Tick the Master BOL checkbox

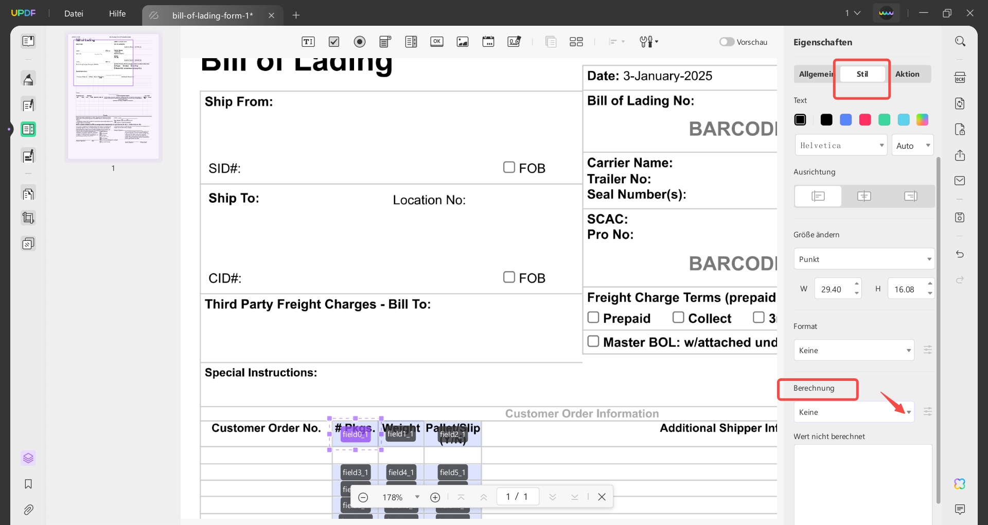(593, 341)
